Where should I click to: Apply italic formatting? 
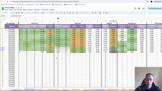[x=59, y=13]
